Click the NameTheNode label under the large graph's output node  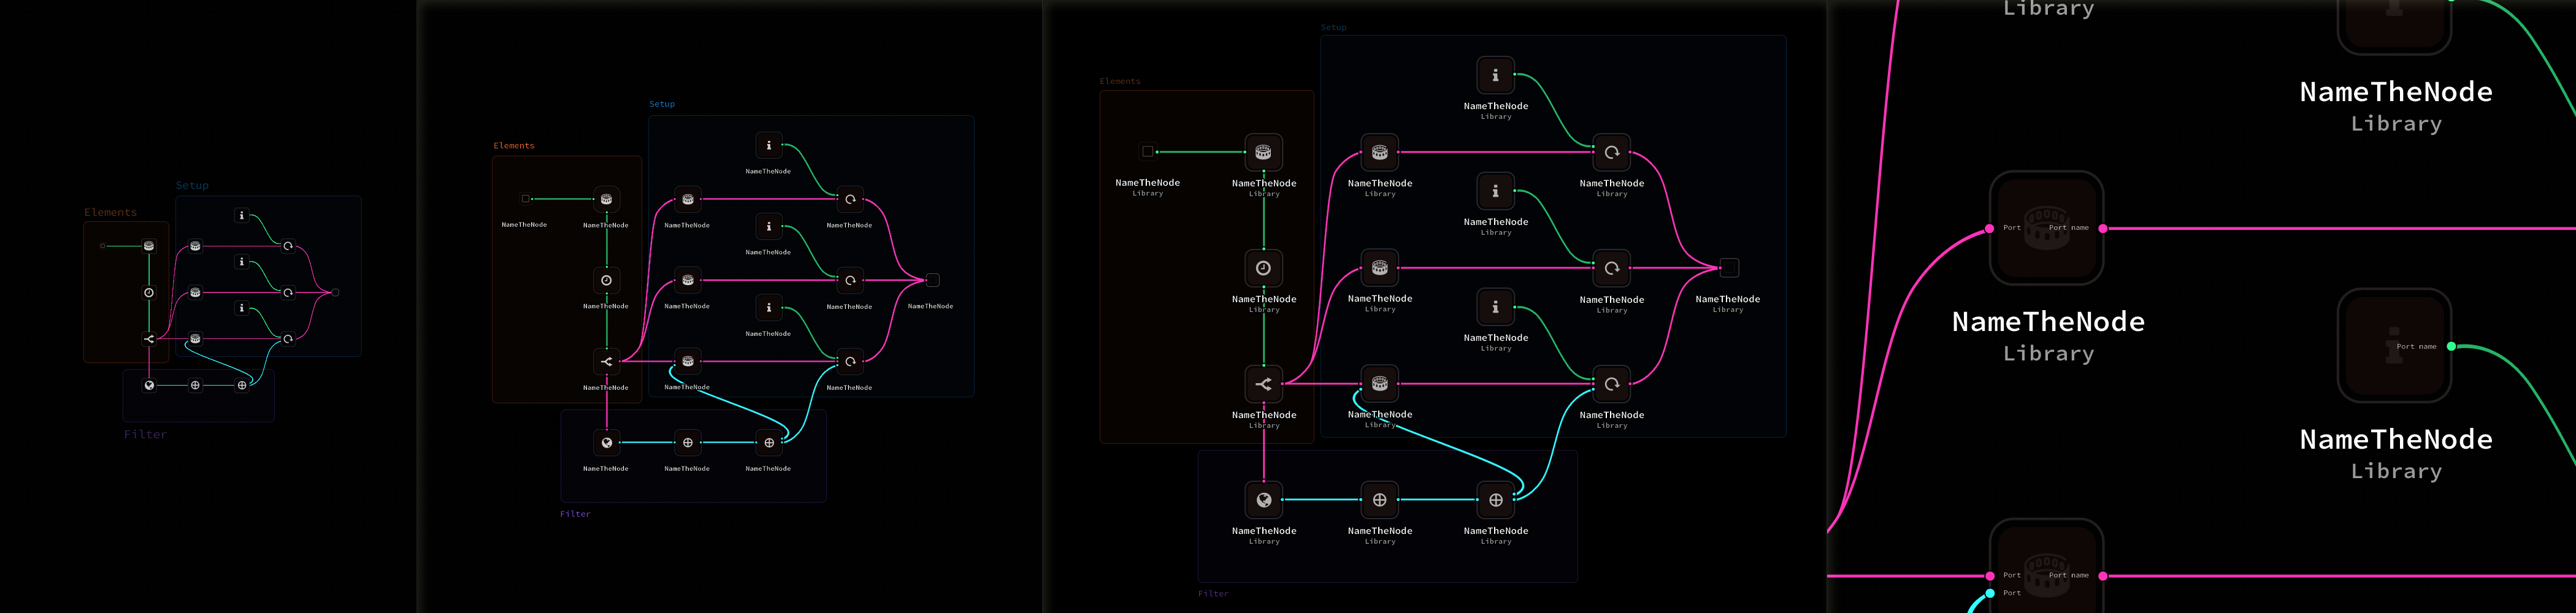pyautogui.click(x=1728, y=299)
